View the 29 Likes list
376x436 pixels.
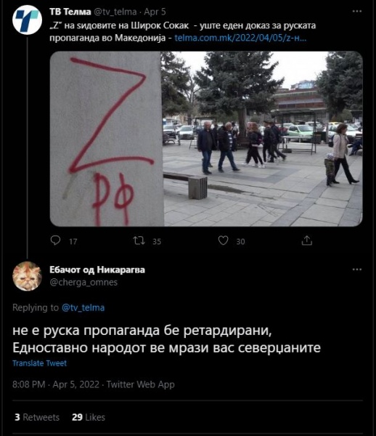(89, 417)
